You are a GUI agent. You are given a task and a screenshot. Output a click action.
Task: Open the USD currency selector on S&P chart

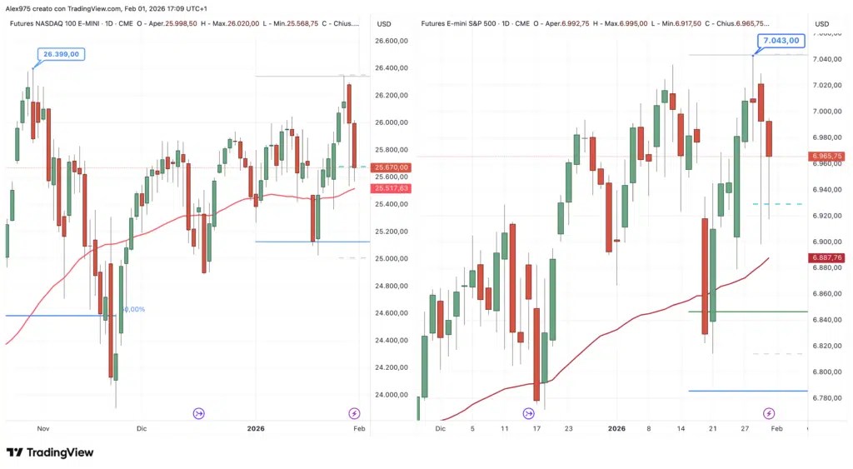click(821, 24)
